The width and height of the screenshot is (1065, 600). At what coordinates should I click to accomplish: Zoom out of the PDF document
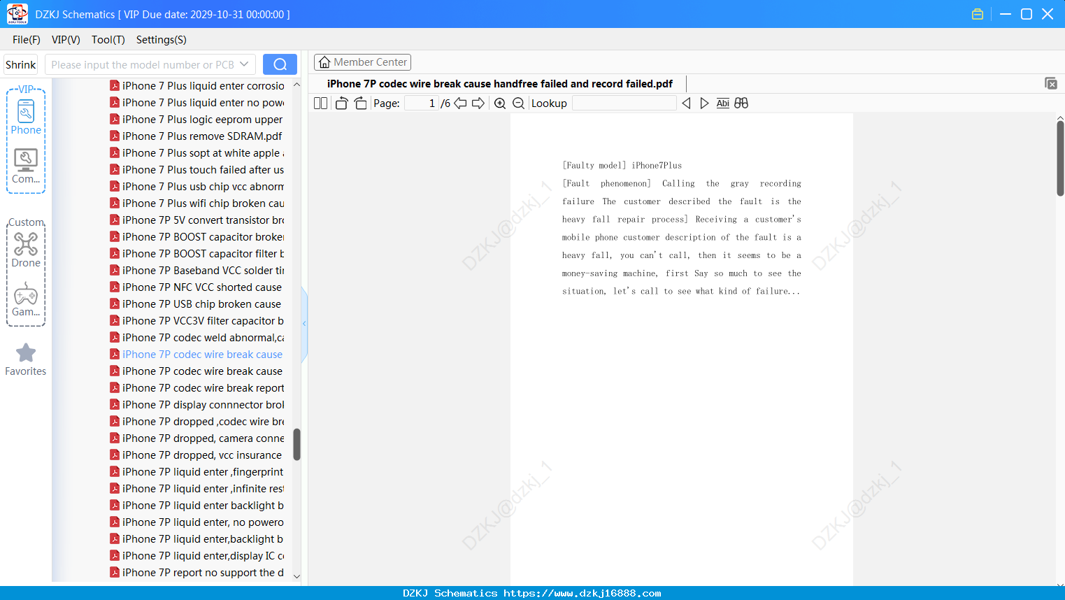click(x=518, y=103)
